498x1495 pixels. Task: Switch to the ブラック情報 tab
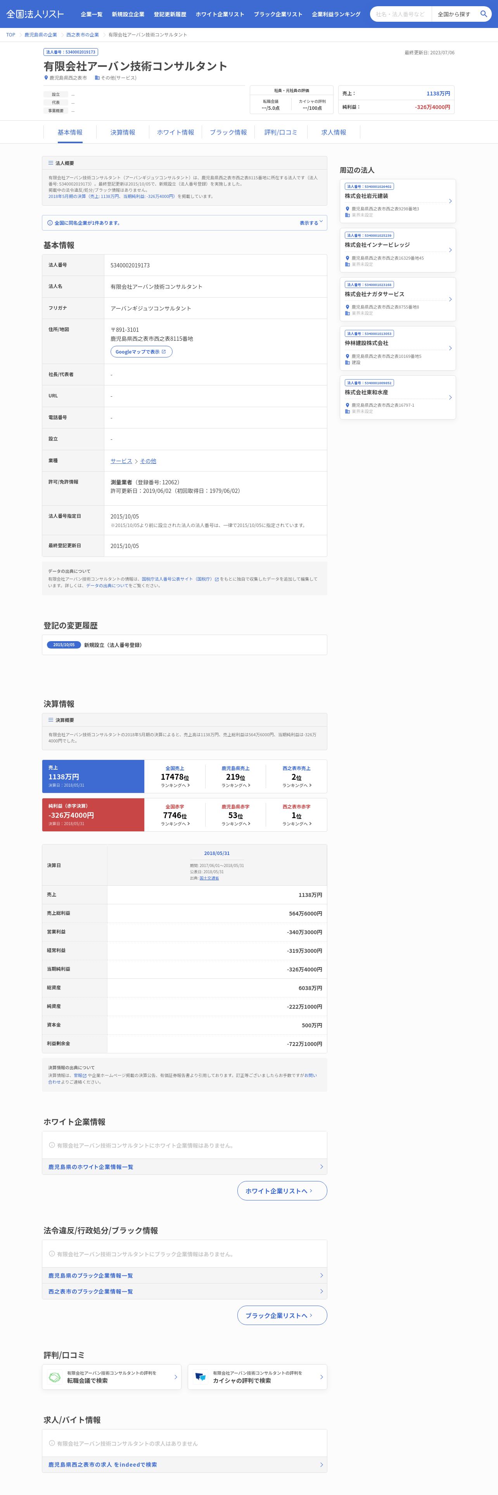[228, 132]
